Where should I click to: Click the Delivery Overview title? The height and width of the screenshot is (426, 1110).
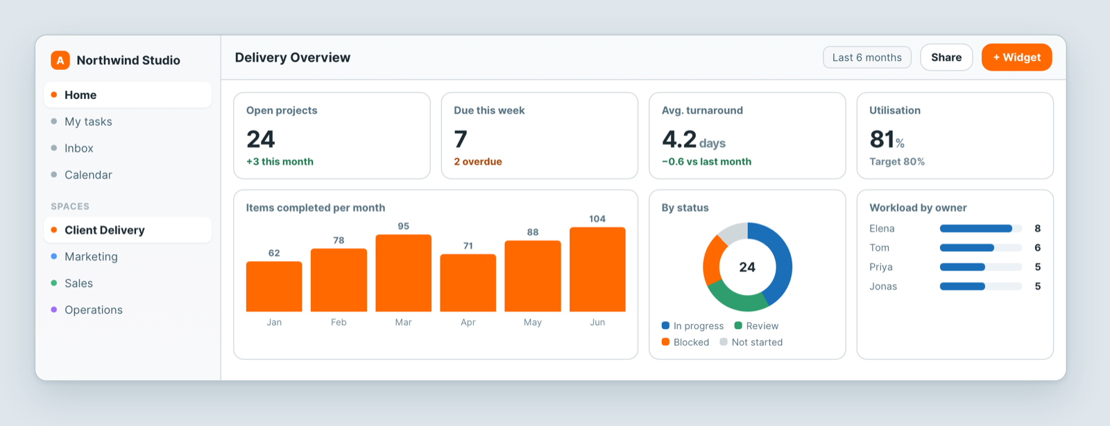(293, 57)
